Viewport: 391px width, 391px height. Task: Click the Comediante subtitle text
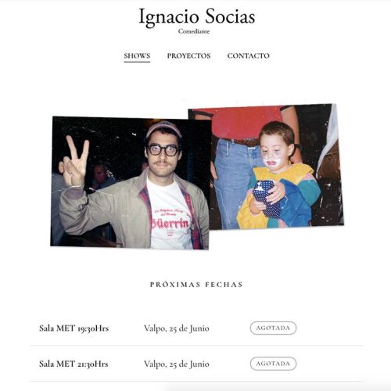(194, 31)
